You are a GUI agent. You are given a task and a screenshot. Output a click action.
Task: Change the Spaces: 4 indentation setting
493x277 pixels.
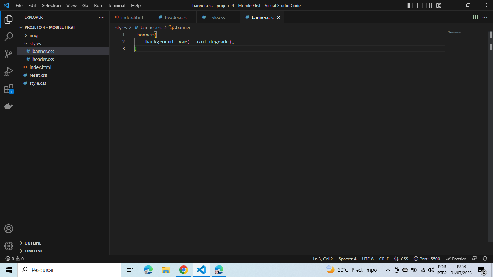pyautogui.click(x=347, y=259)
